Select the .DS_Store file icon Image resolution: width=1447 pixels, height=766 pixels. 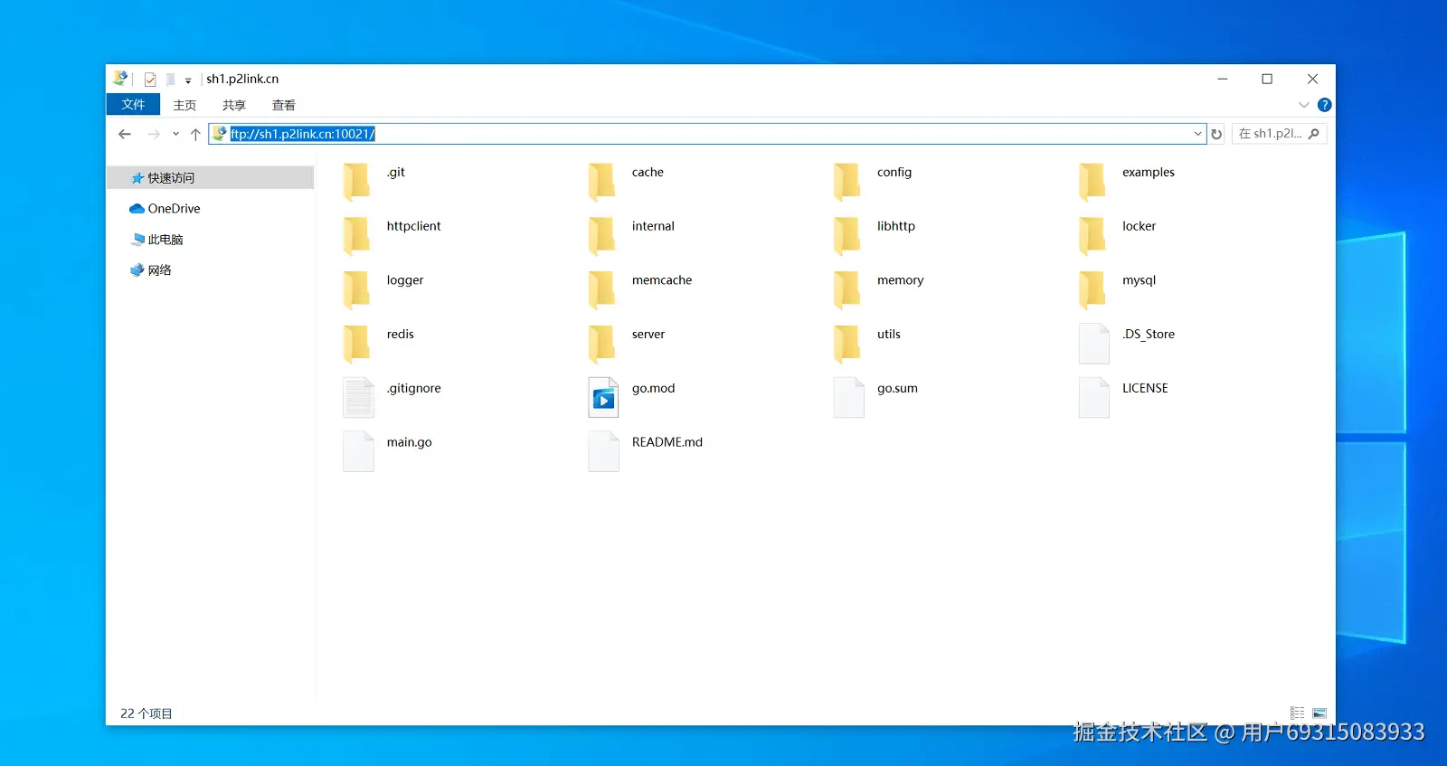[x=1093, y=344]
